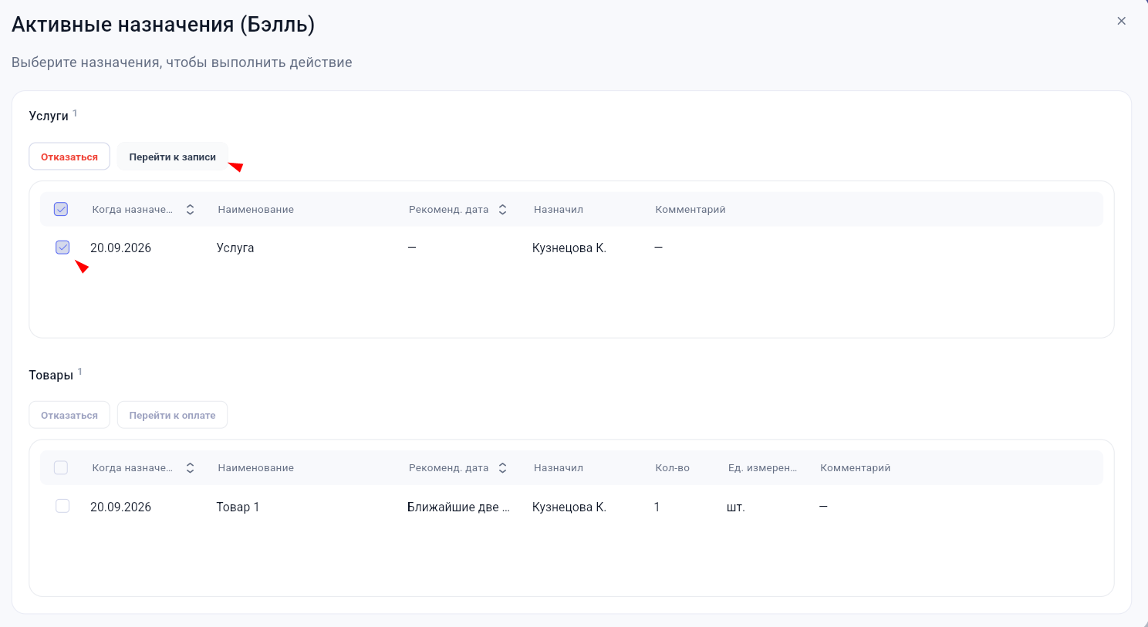Click the red Отказаться button under Услуги
This screenshot has width=1148, height=627.
click(x=69, y=157)
